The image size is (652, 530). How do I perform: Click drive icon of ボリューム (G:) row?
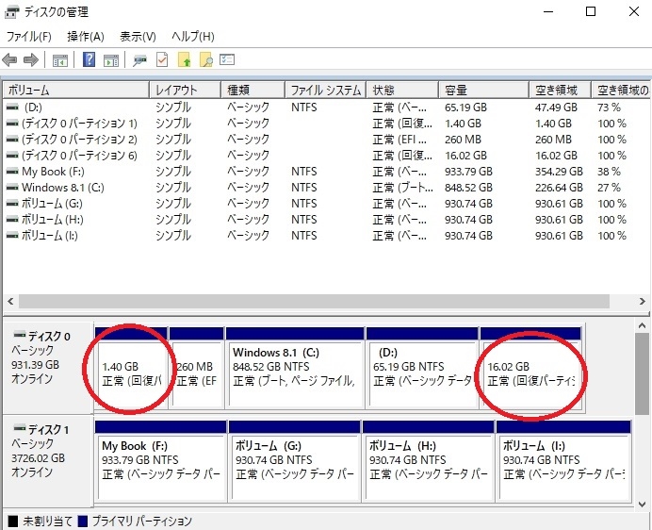point(12,204)
